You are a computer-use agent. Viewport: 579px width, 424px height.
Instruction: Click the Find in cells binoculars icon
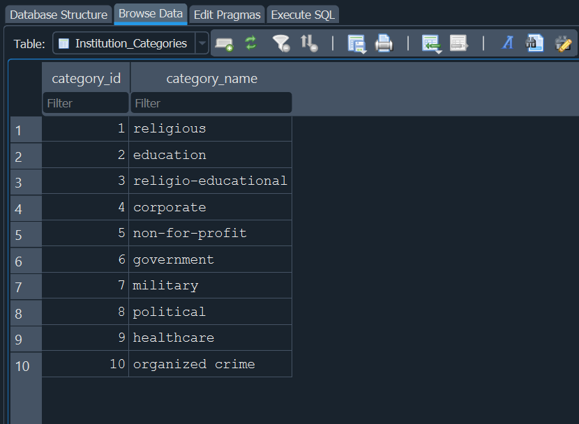coord(534,43)
